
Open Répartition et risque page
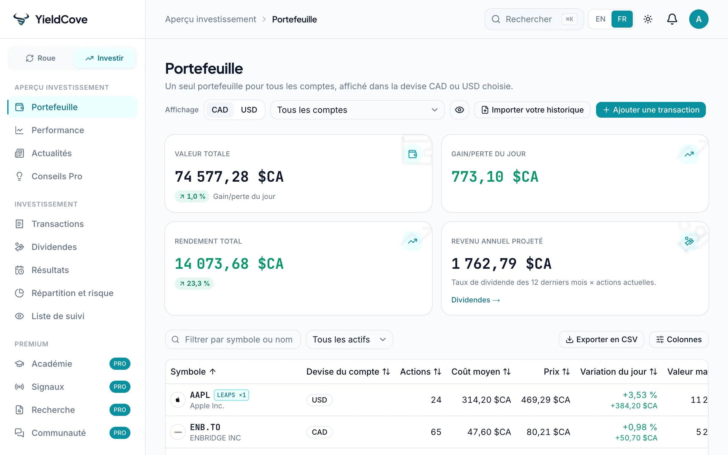(x=72, y=293)
